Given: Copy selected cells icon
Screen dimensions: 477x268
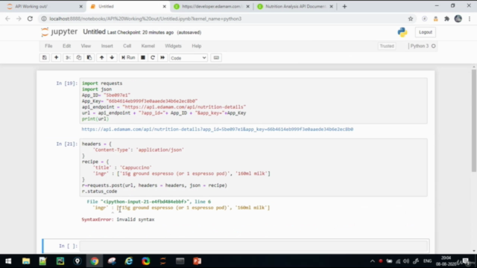Looking at the screenshot, I should tap(79, 58).
